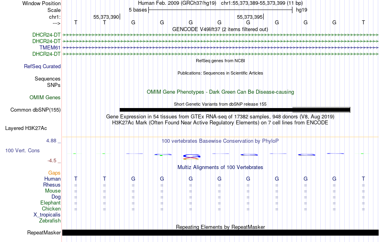Click the 5 bases scale label
Screen dimensions: 379x242
coord(138,10)
